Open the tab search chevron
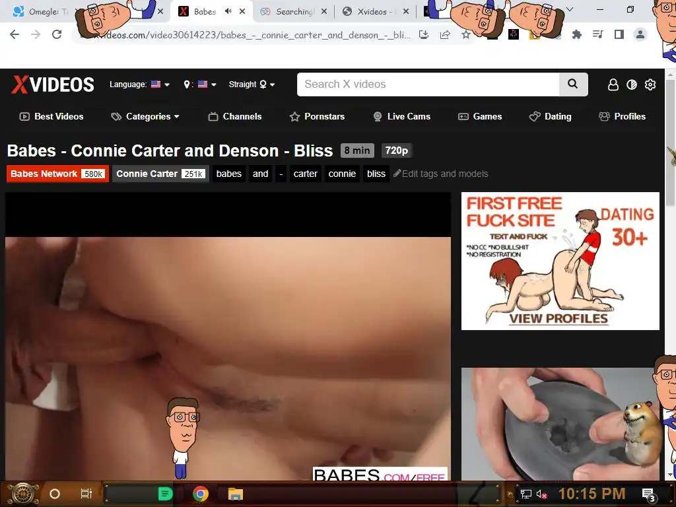676x507 pixels. 570,9
